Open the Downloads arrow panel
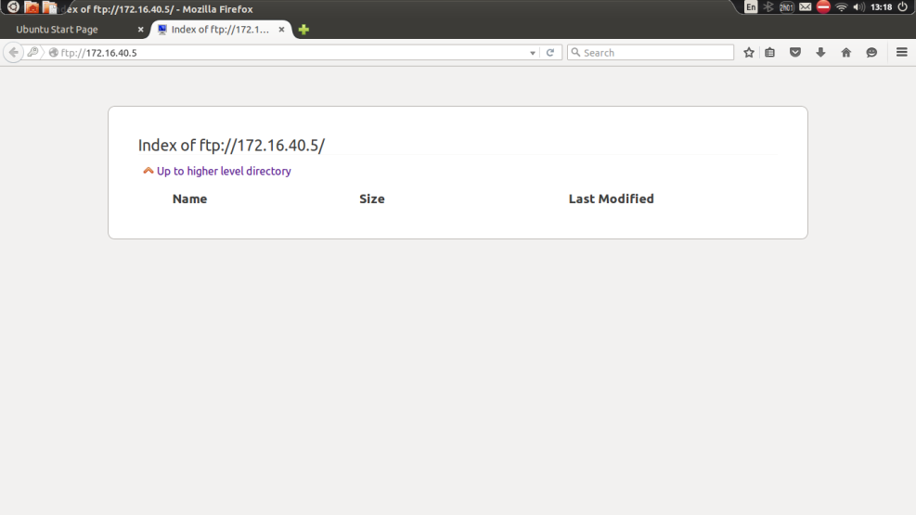 click(820, 53)
